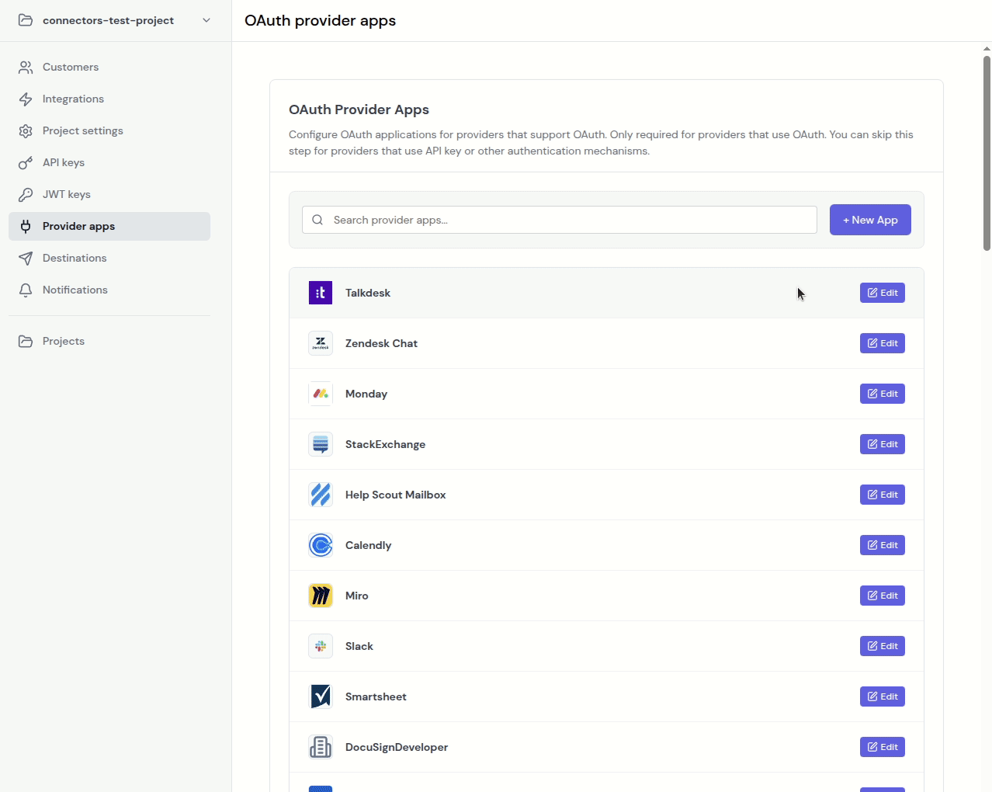This screenshot has height=792, width=992.
Task: Open the Customers page
Action: point(109,68)
